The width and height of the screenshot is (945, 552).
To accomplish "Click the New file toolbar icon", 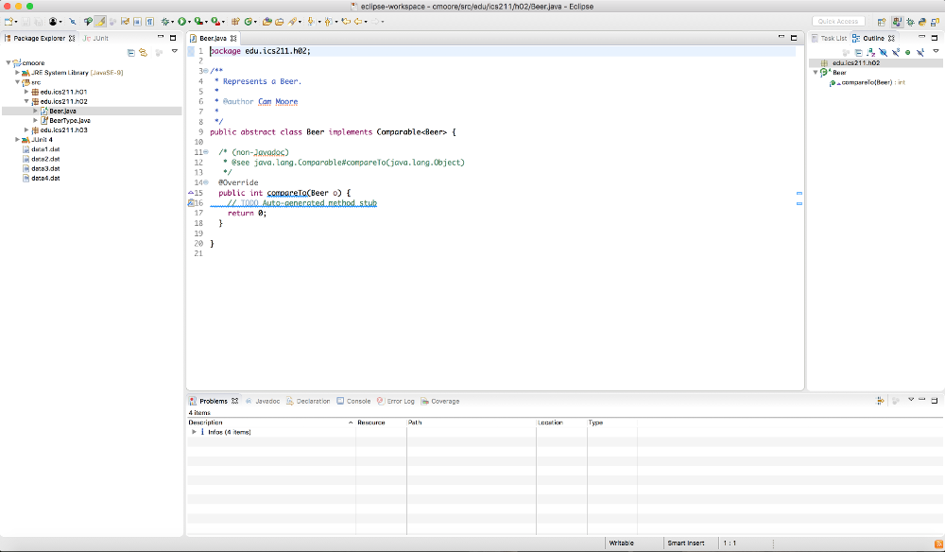I will (x=9, y=21).
